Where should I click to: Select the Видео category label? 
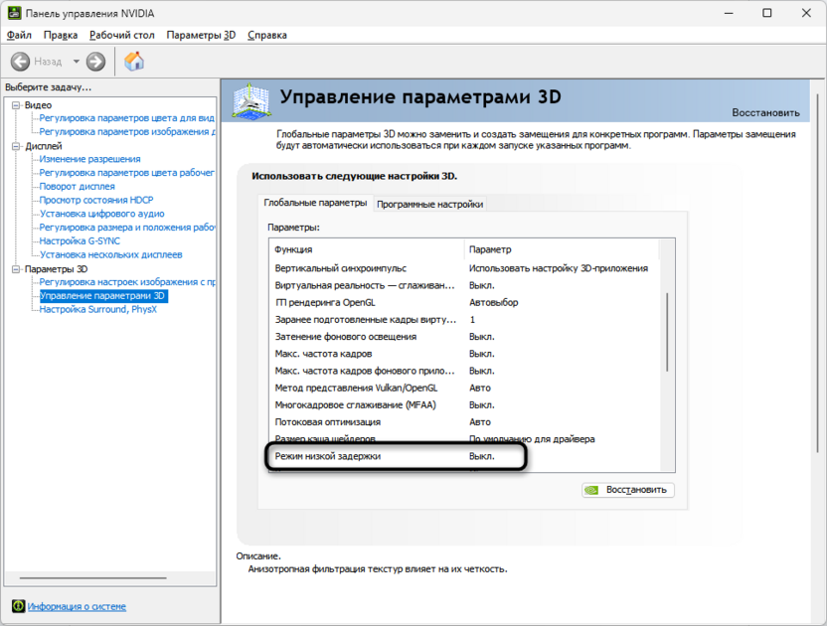pyautogui.click(x=38, y=105)
